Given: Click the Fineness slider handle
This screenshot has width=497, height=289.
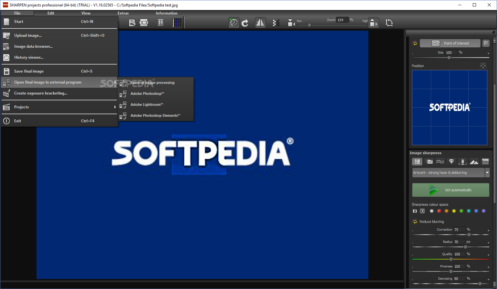Looking at the screenshot, I should 451,272.
